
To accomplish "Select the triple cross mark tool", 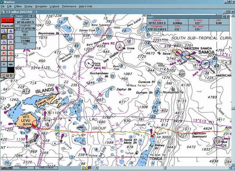I will [11, 65].
